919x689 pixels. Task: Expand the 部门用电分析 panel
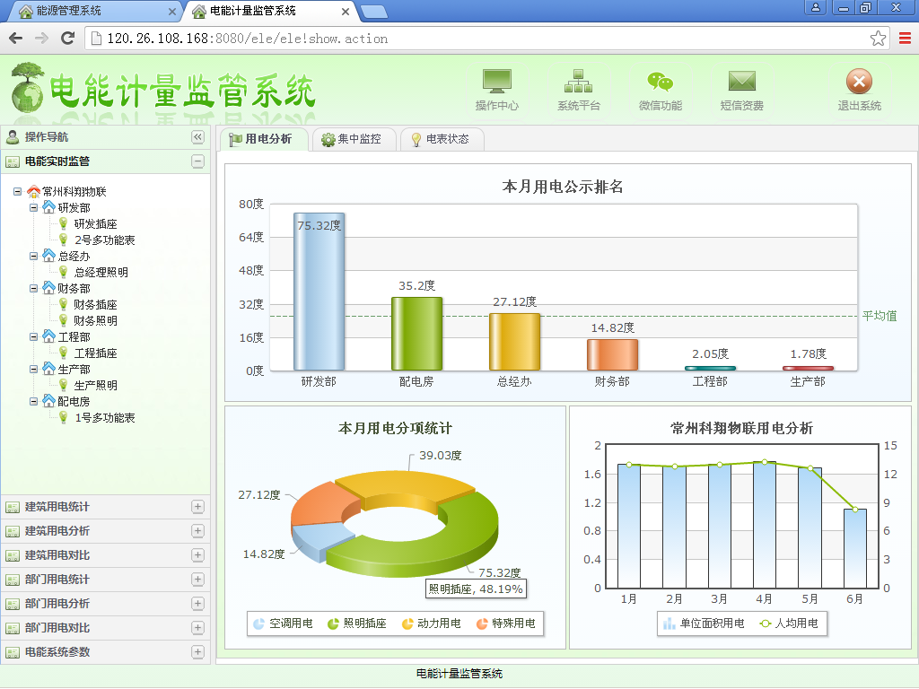click(x=198, y=604)
